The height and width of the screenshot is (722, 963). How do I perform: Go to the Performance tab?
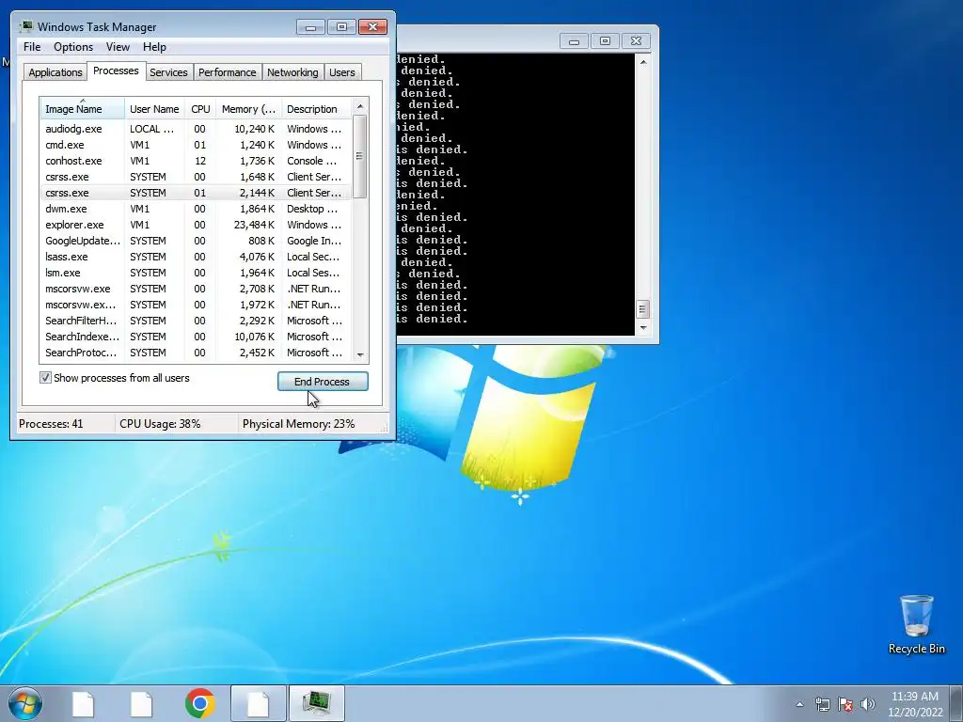[228, 72]
